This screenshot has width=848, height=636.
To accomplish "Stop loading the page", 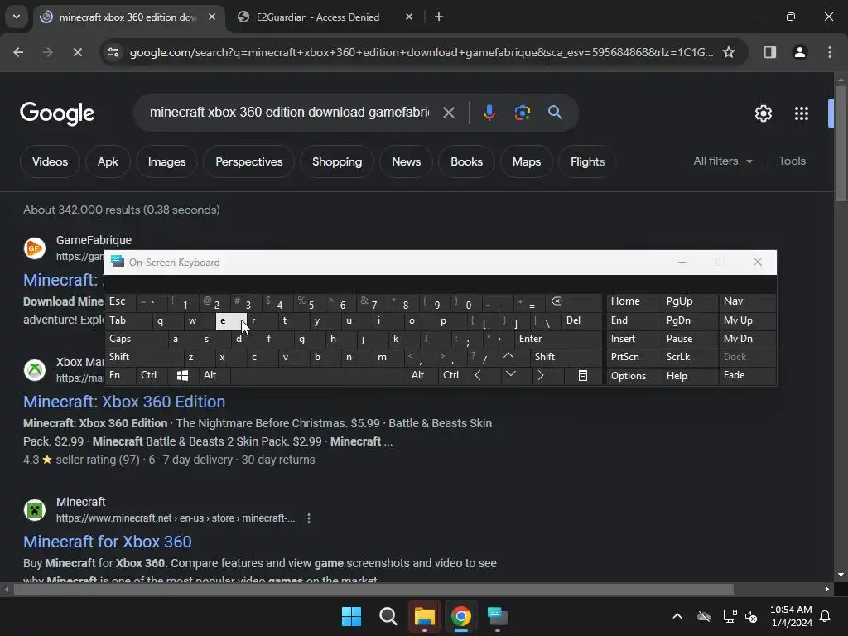I will tap(77, 52).
